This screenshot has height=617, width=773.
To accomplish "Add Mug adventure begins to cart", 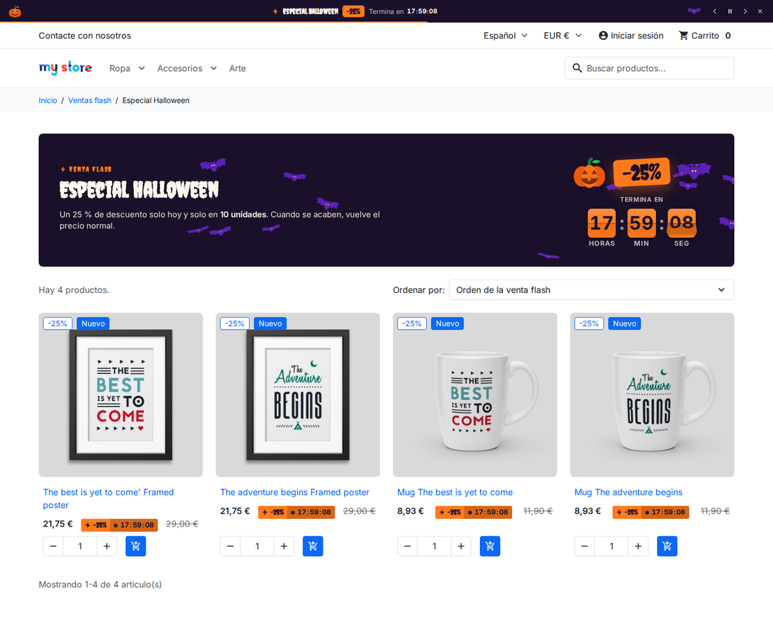I will click(x=667, y=546).
